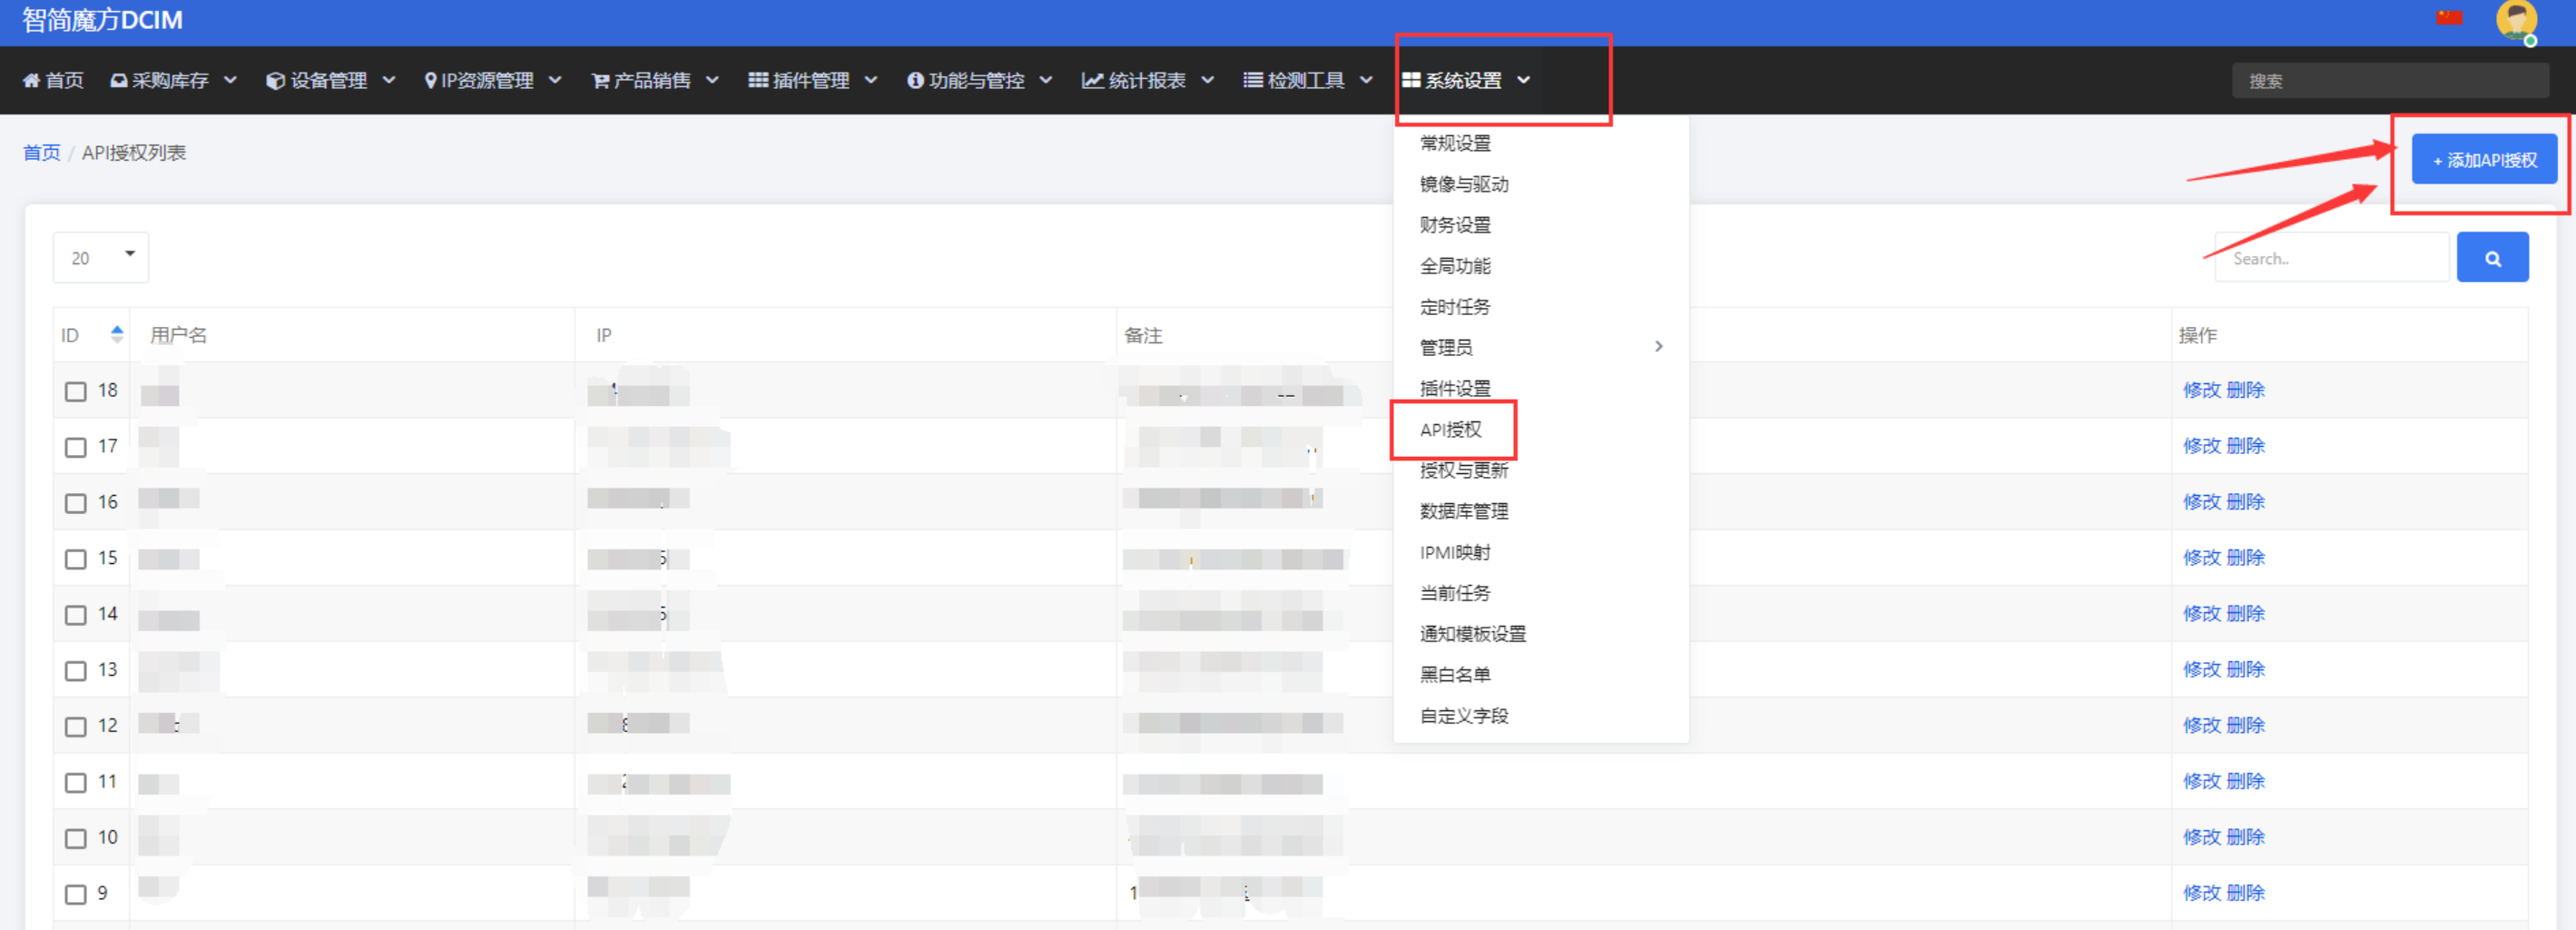Open the user avatar menu

coord(2516,19)
